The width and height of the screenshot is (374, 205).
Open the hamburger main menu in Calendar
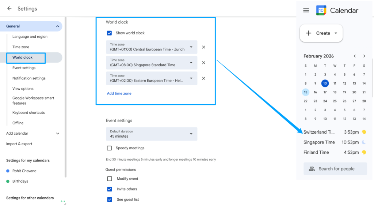coord(306,11)
